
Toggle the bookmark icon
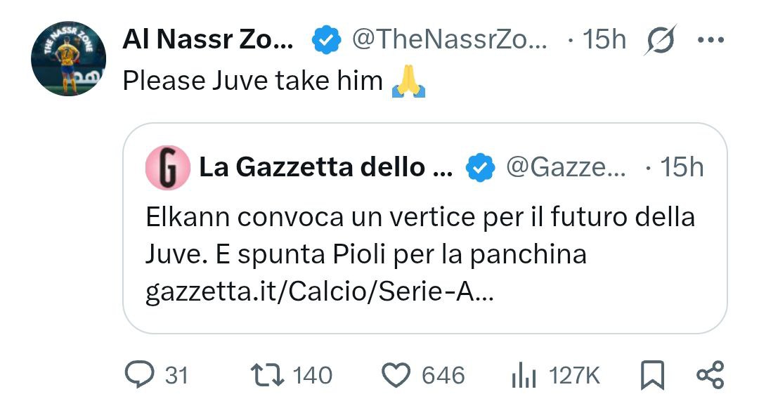pyautogui.click(x=653, y=375)
